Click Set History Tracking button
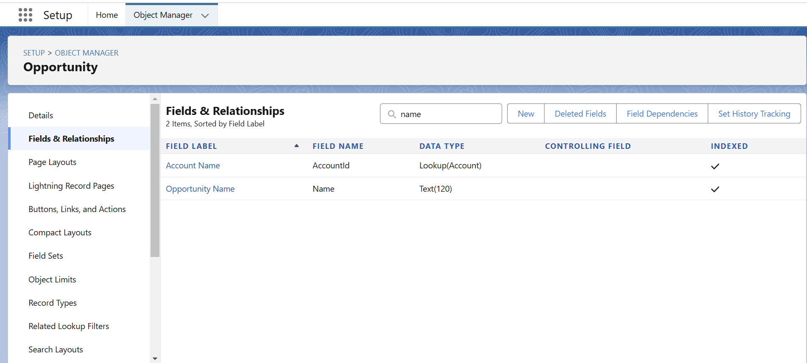 click(x=754, y=114)
